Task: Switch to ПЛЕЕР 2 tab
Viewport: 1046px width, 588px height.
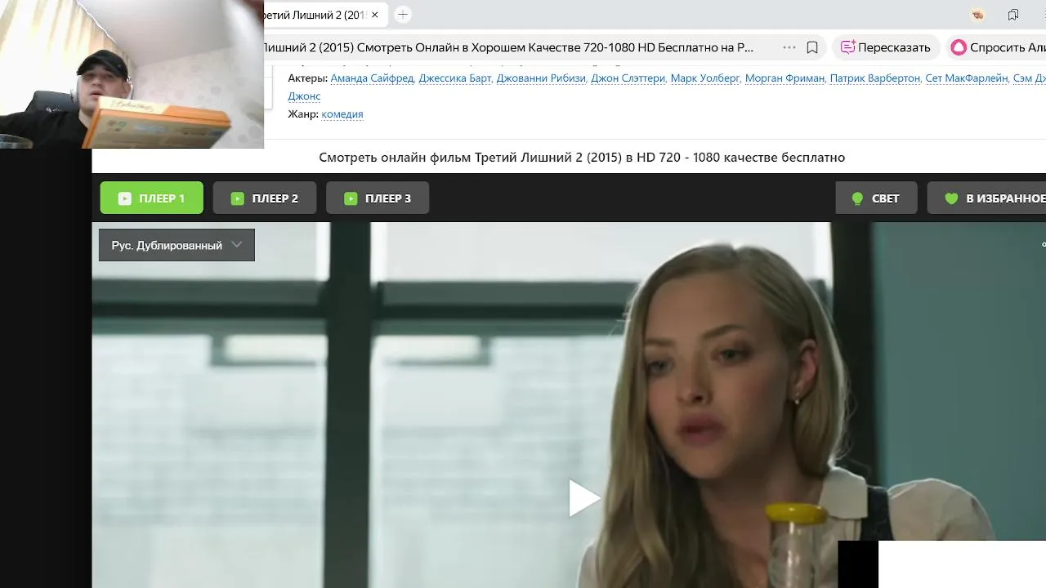Action: coord(265,198)
